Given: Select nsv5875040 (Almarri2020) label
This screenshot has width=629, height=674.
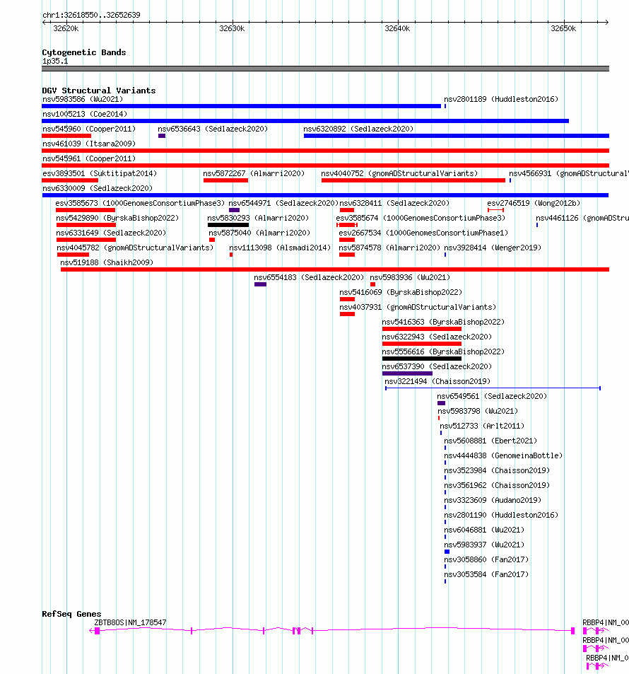Looking at the screenshot, I should pos(259,233).
